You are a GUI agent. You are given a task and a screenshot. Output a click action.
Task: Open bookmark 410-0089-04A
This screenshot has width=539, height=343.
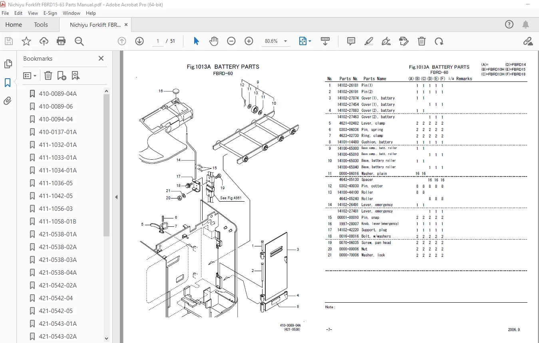click(x=58, y=94)
